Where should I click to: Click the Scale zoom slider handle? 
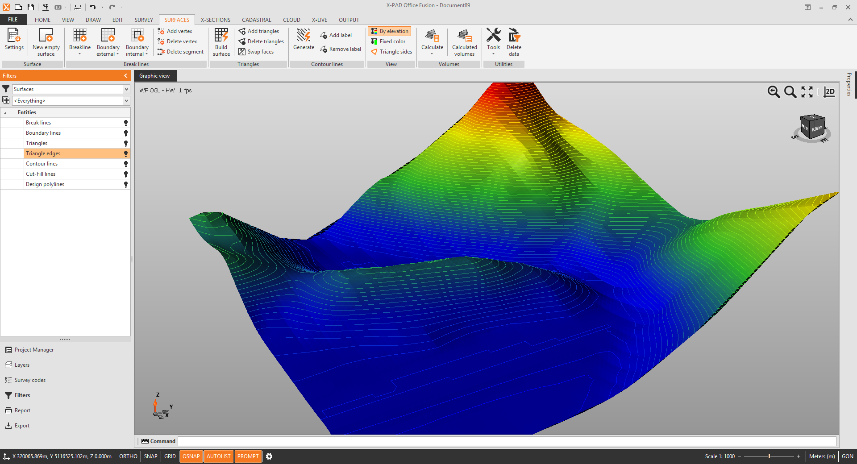click(x=769, y=456)
